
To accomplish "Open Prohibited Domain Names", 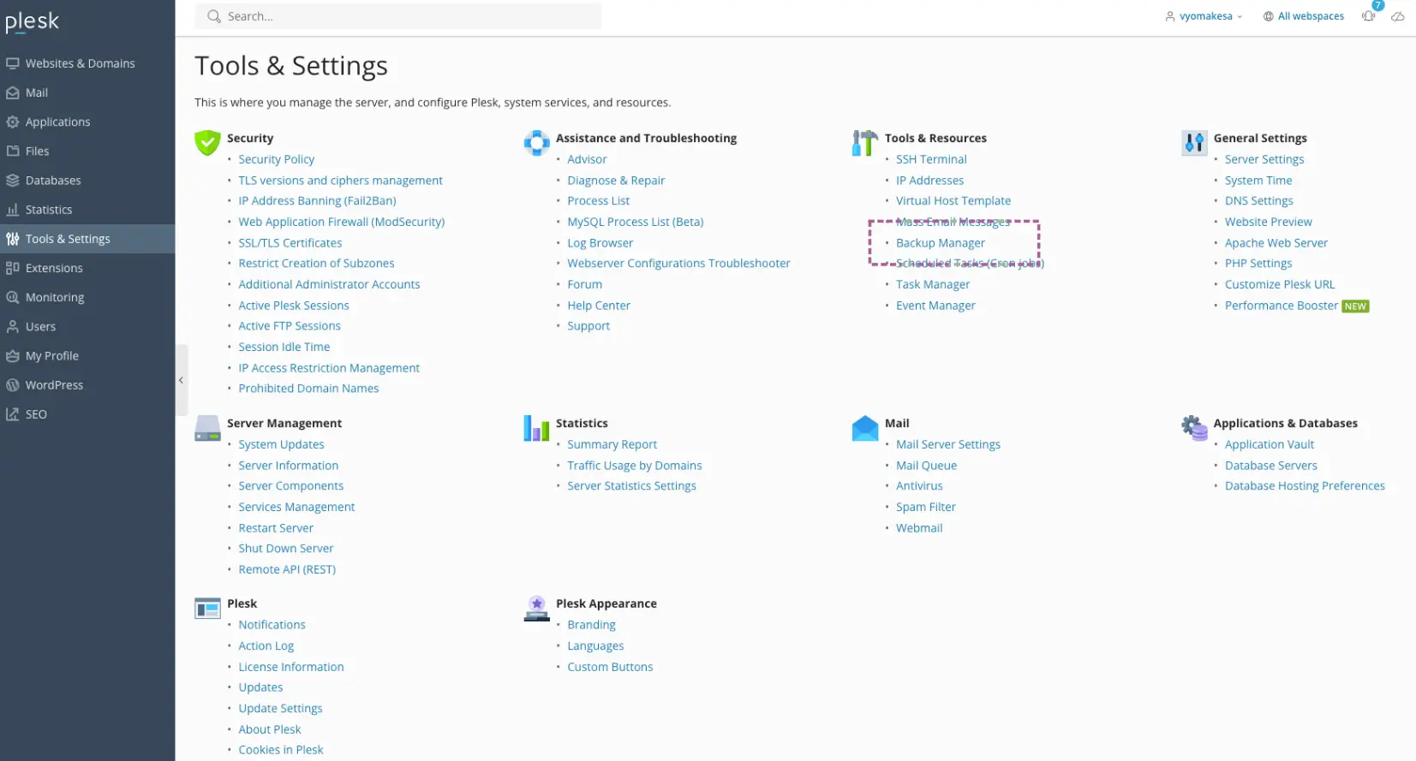I will click(x=308, y=389).
